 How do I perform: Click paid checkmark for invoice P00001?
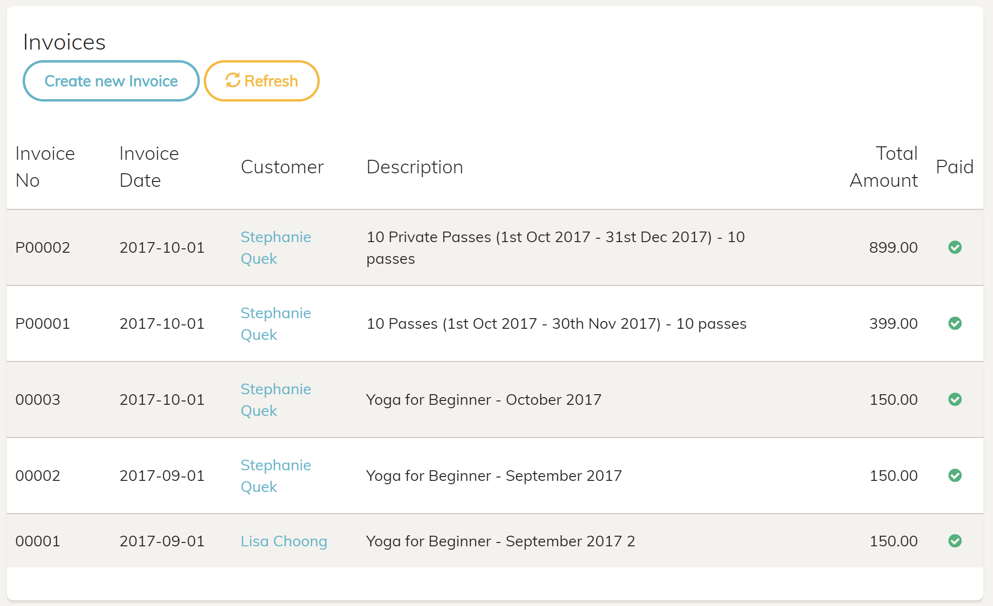point(954,323)
